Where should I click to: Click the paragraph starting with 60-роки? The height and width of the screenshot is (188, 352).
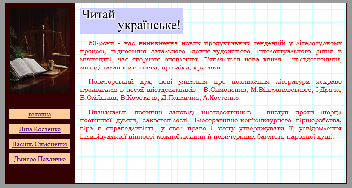[211, 55]
